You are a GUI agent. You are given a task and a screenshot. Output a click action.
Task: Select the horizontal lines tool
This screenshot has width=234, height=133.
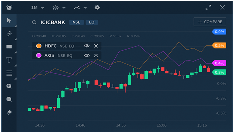(9, 73)
